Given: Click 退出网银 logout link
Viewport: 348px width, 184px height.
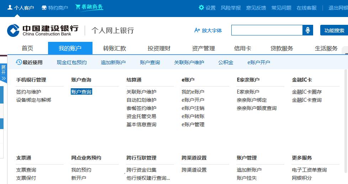Looking at the screenshot, I should 338,8.
